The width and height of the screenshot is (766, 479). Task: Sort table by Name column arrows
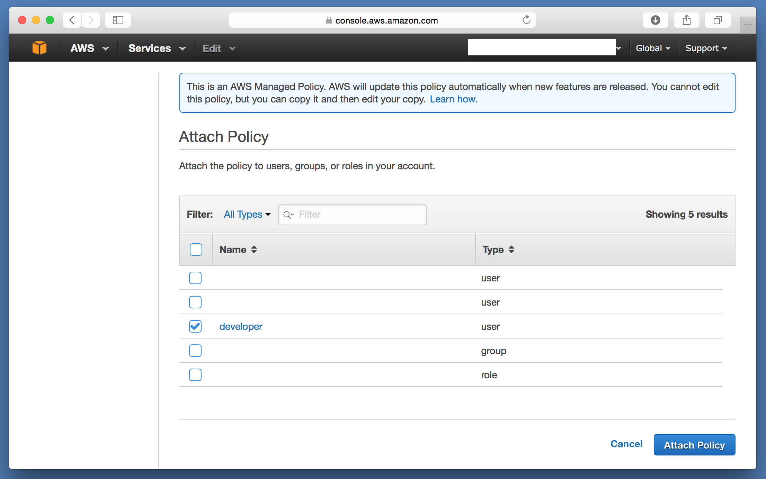254,250
